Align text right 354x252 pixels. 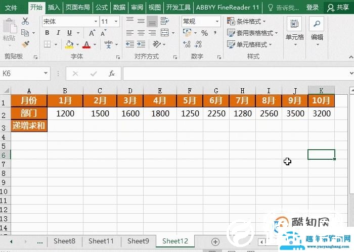tap(152, 33)
